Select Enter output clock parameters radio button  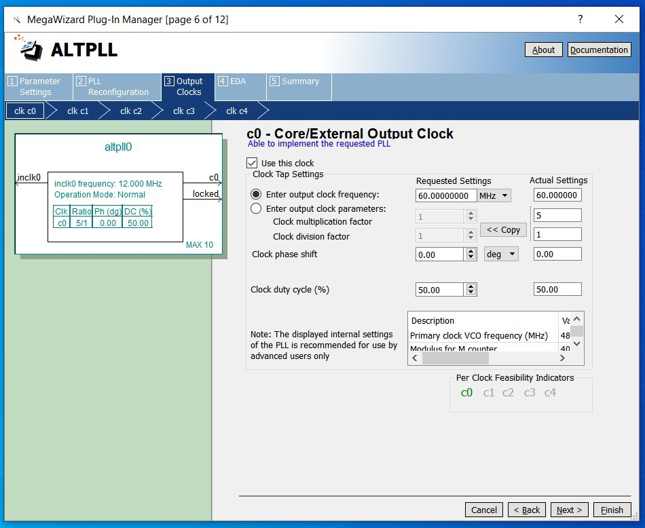256,208
